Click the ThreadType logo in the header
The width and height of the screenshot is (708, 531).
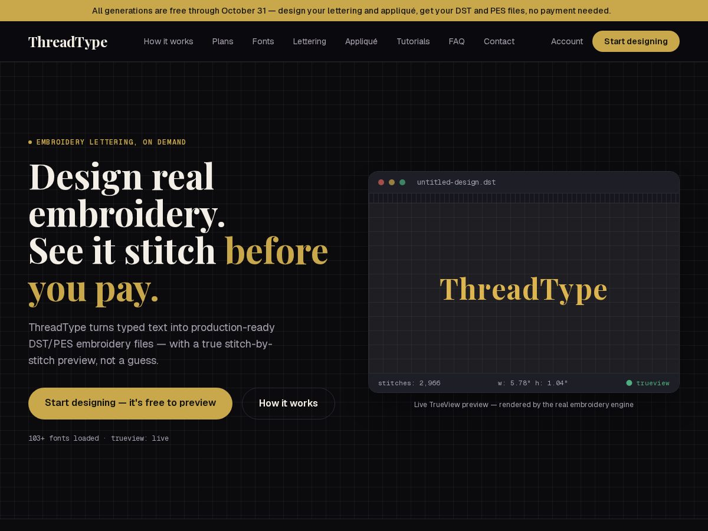click(68, 41)
